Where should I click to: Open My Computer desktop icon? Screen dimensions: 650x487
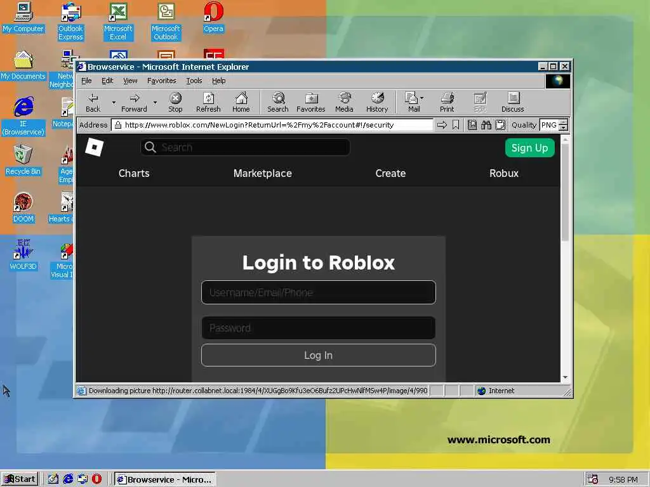(x=23, y=17)
